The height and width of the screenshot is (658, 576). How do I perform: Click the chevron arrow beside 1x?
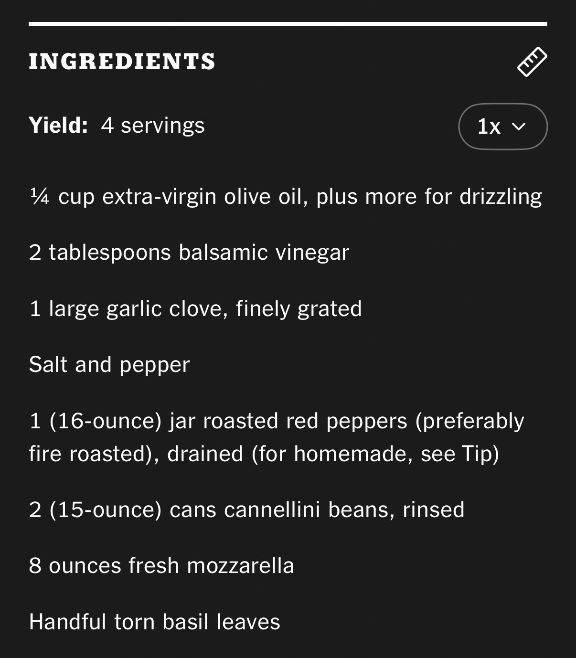pos(519,127)
